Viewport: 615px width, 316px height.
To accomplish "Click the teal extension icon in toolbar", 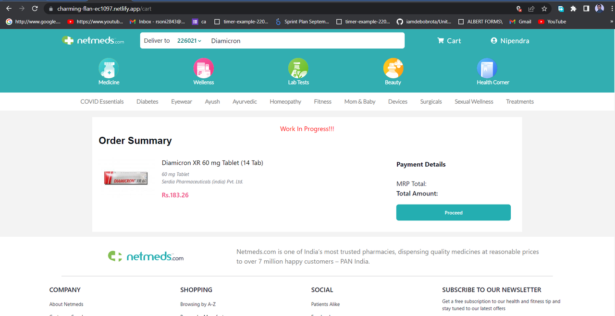I will 561,9.
